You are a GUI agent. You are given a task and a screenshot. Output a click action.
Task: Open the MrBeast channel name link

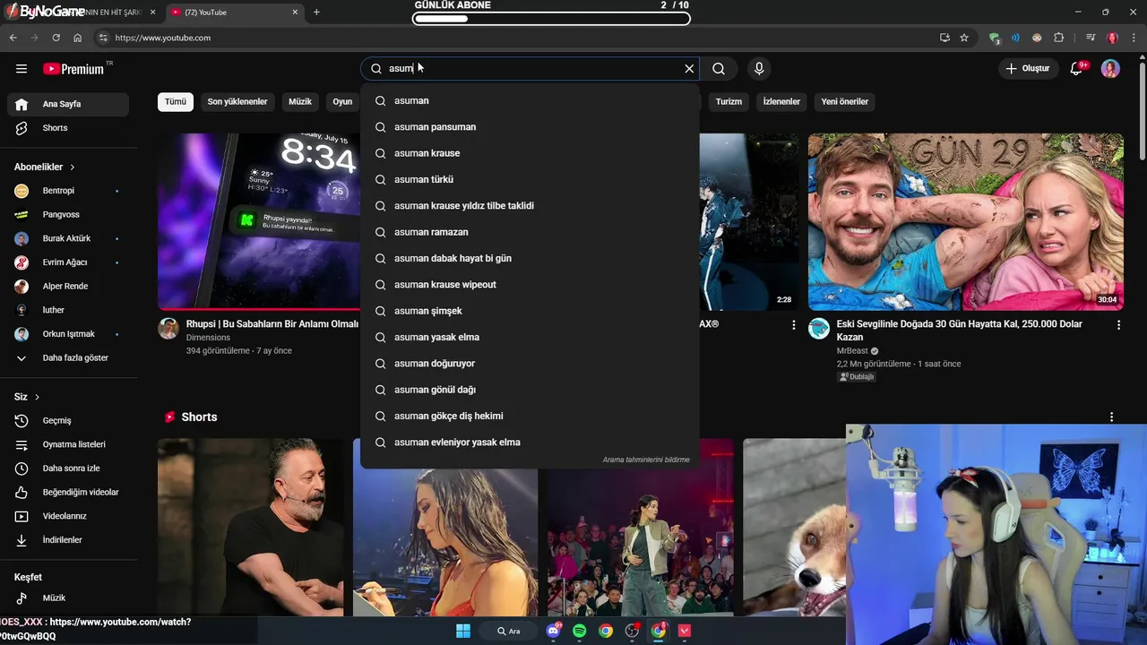[x=852, y=351]
